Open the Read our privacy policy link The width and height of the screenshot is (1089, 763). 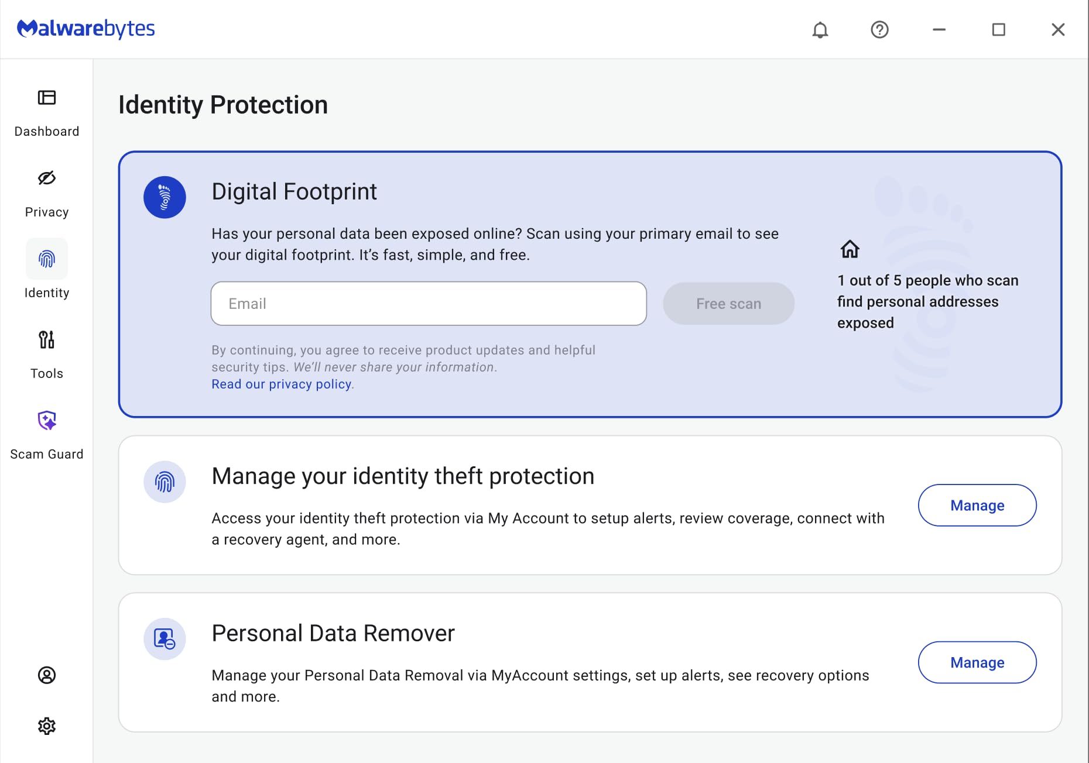click(282, 384)
